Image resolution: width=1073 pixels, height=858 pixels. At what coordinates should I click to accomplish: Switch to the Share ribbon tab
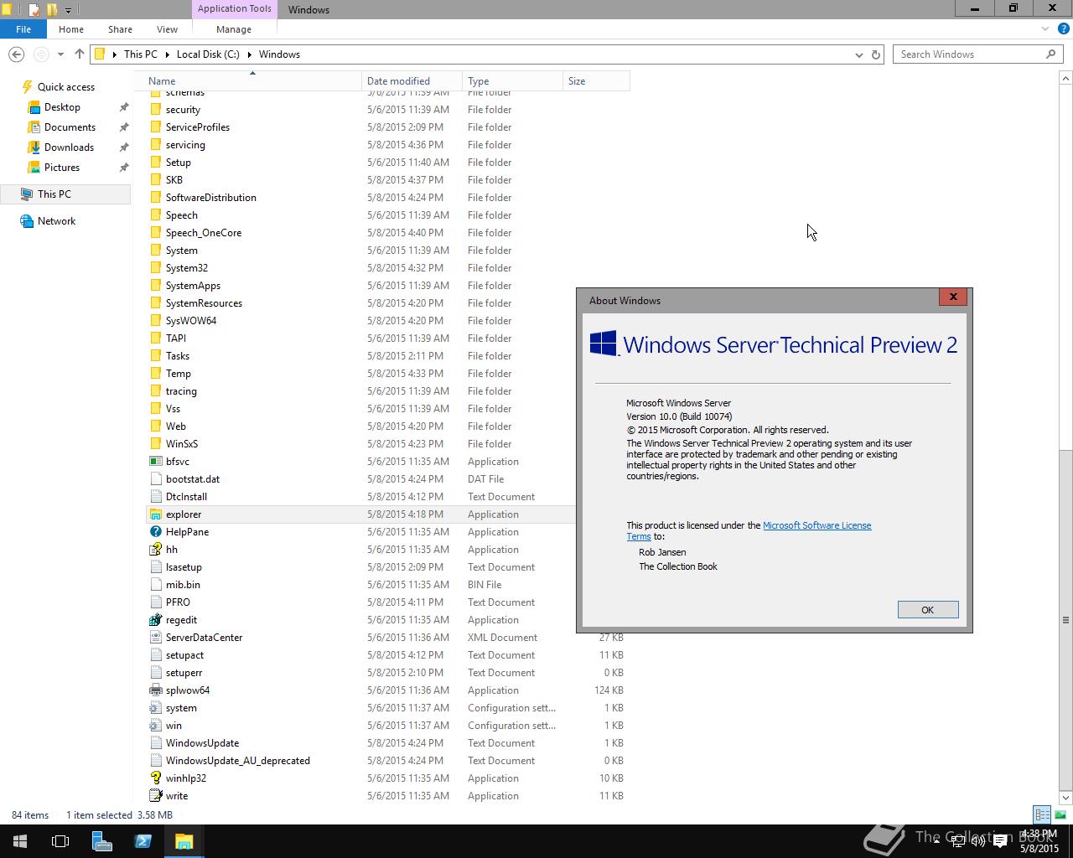tap(120, 29)
